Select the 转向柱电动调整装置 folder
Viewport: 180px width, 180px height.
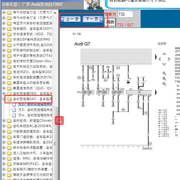32,148
